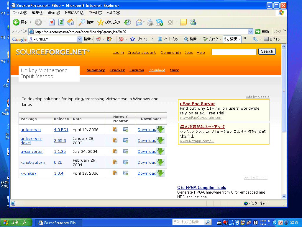Image resolution: width=302 pixels, height=227 pixels.
Task: Monitor the xchat-autovn package
Action: [x=126, y=162]
